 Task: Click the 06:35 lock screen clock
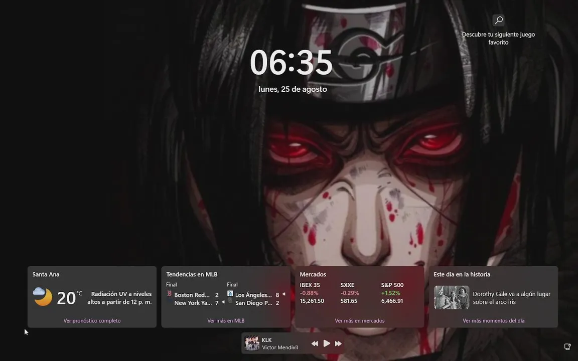291,63
